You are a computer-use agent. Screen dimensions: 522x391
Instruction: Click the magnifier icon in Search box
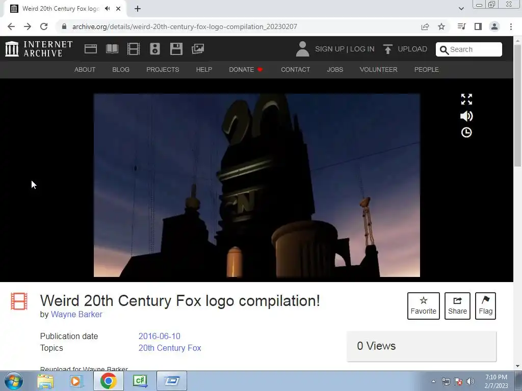point(444,50)
